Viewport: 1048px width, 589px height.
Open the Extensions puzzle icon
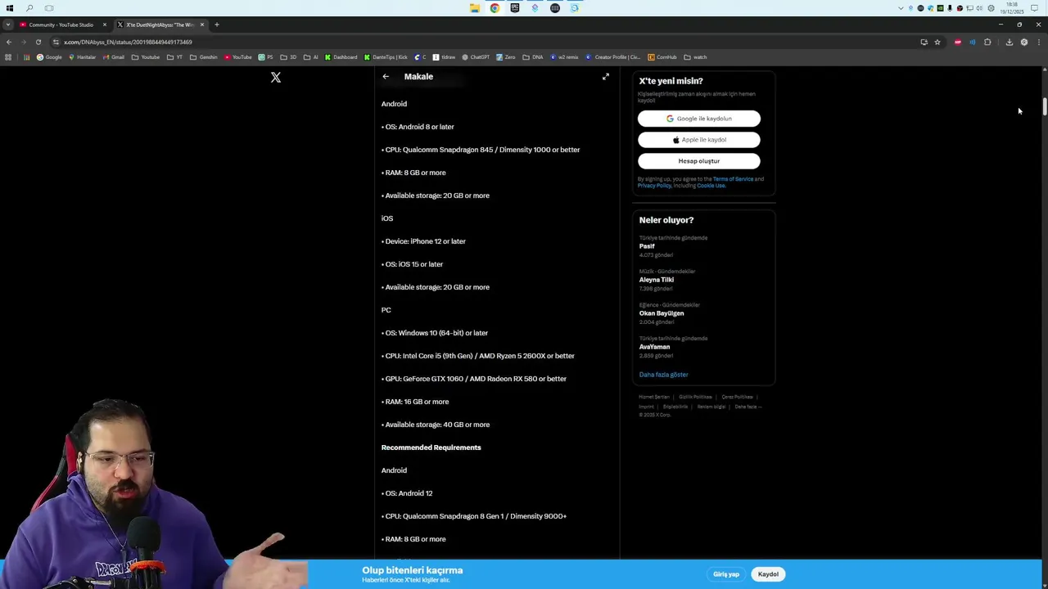[987, 42]
